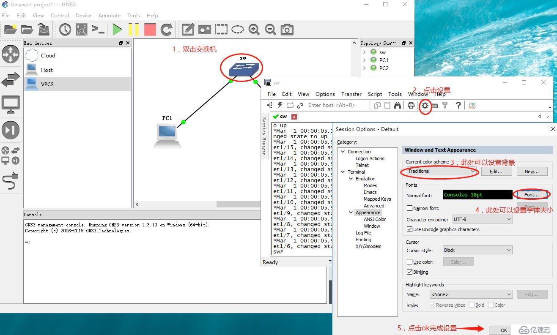Select VPCS in End devices list
The width and height of the screenshot is (557, 335).
(x=77, y=84)
